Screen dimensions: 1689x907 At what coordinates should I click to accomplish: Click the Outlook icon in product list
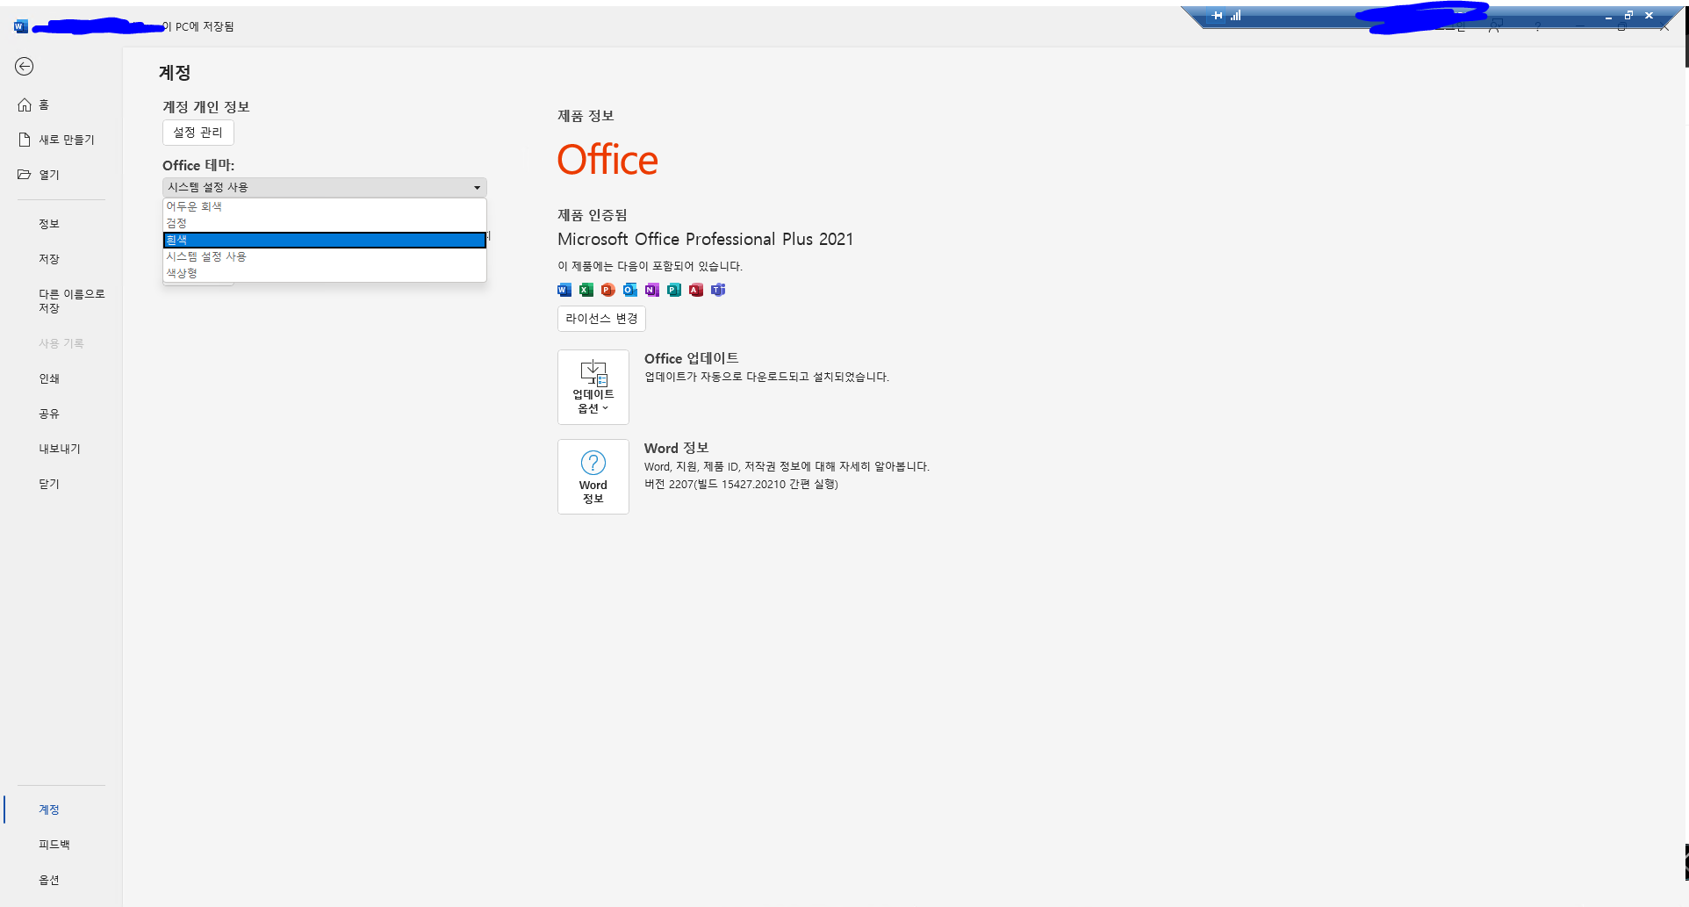coord(630,290)
